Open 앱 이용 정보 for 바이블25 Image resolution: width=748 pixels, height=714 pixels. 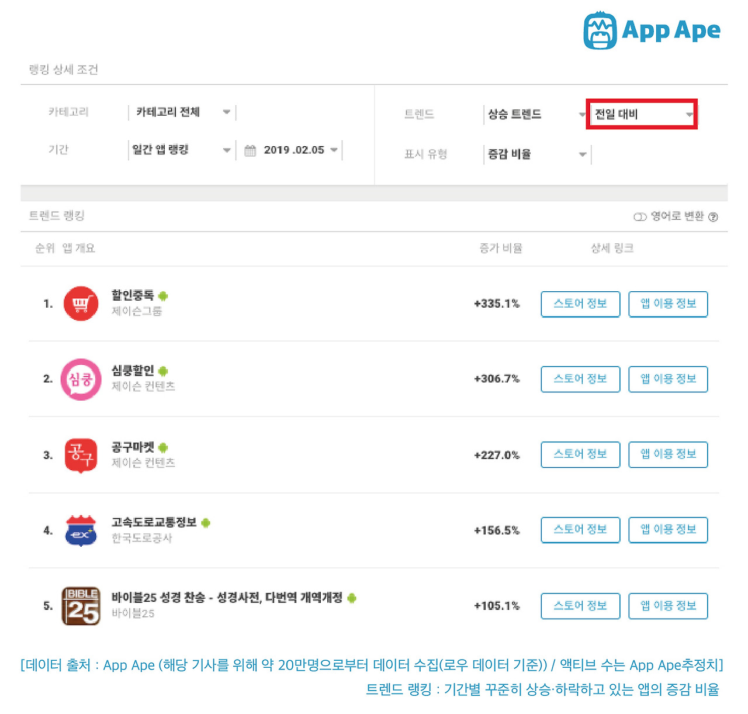coord(668,606)
